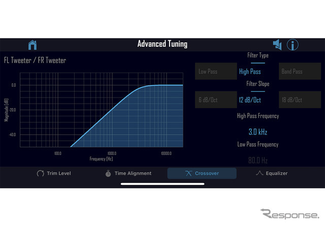Viewport: 325px width, 225px height.
Task: Open the Trim Level tab
Action: tap(54, 173)
